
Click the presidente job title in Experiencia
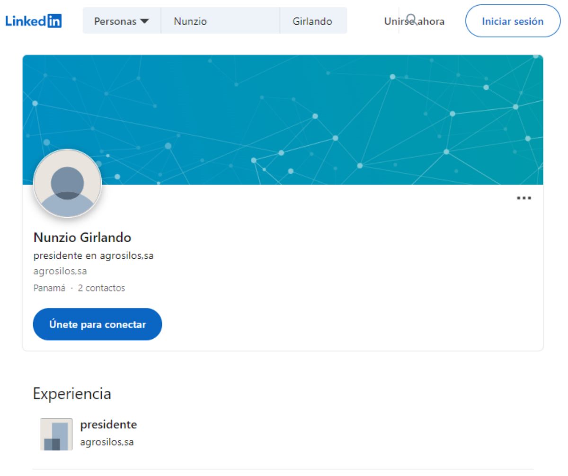109,424
